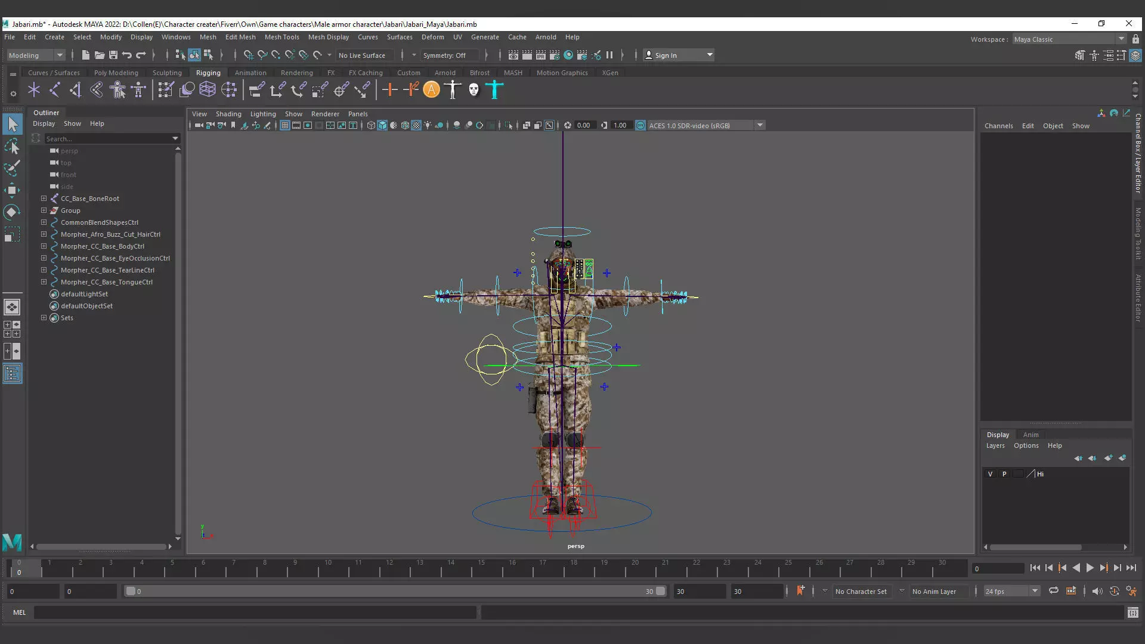Expand the CC_Base_BoneRoot node
This screenshot has width=1145, height=644.
click(x=44, y=199)
